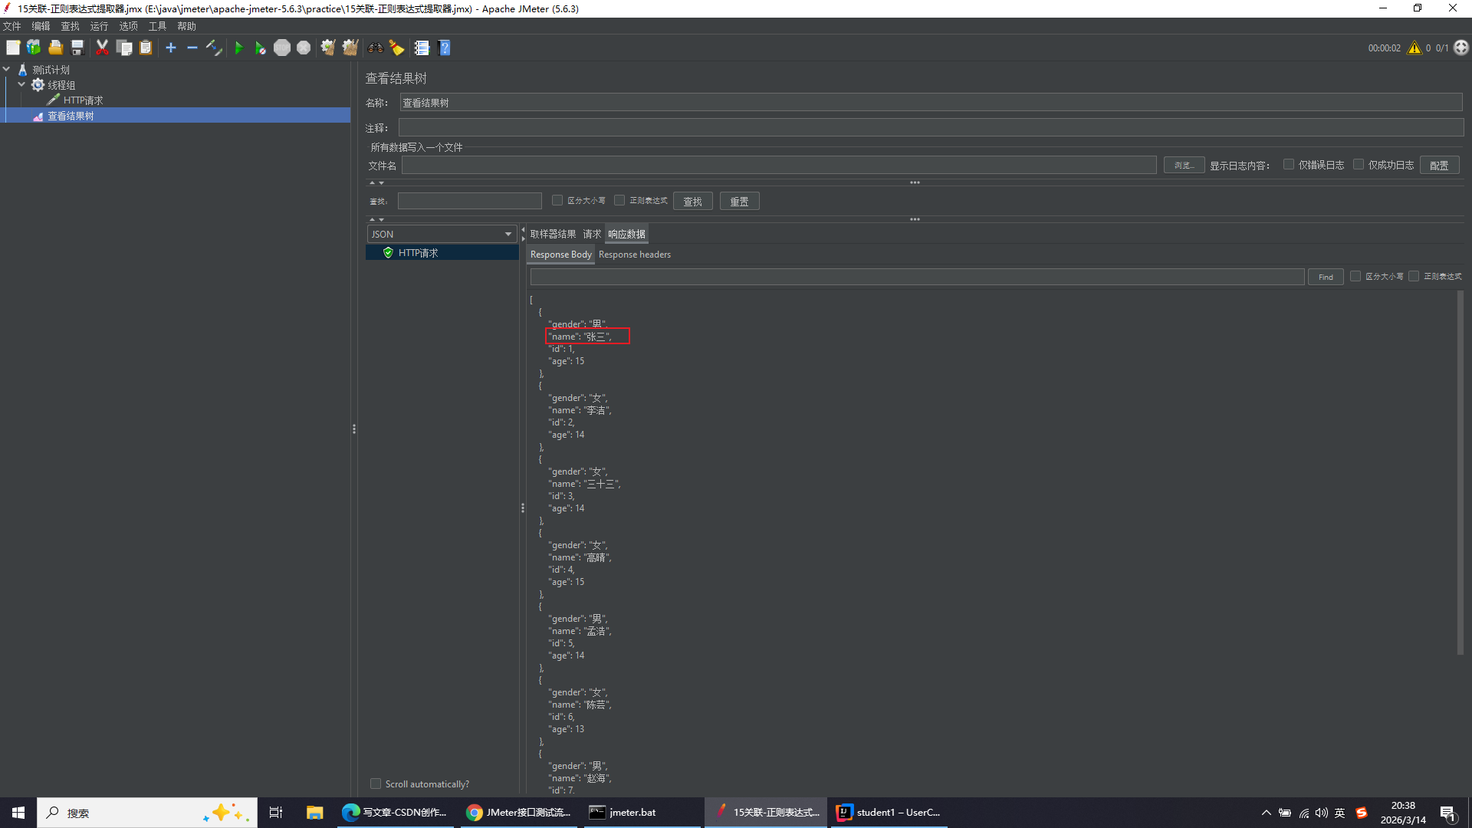Enable the 仅成功日志 checkbox

1359,165
